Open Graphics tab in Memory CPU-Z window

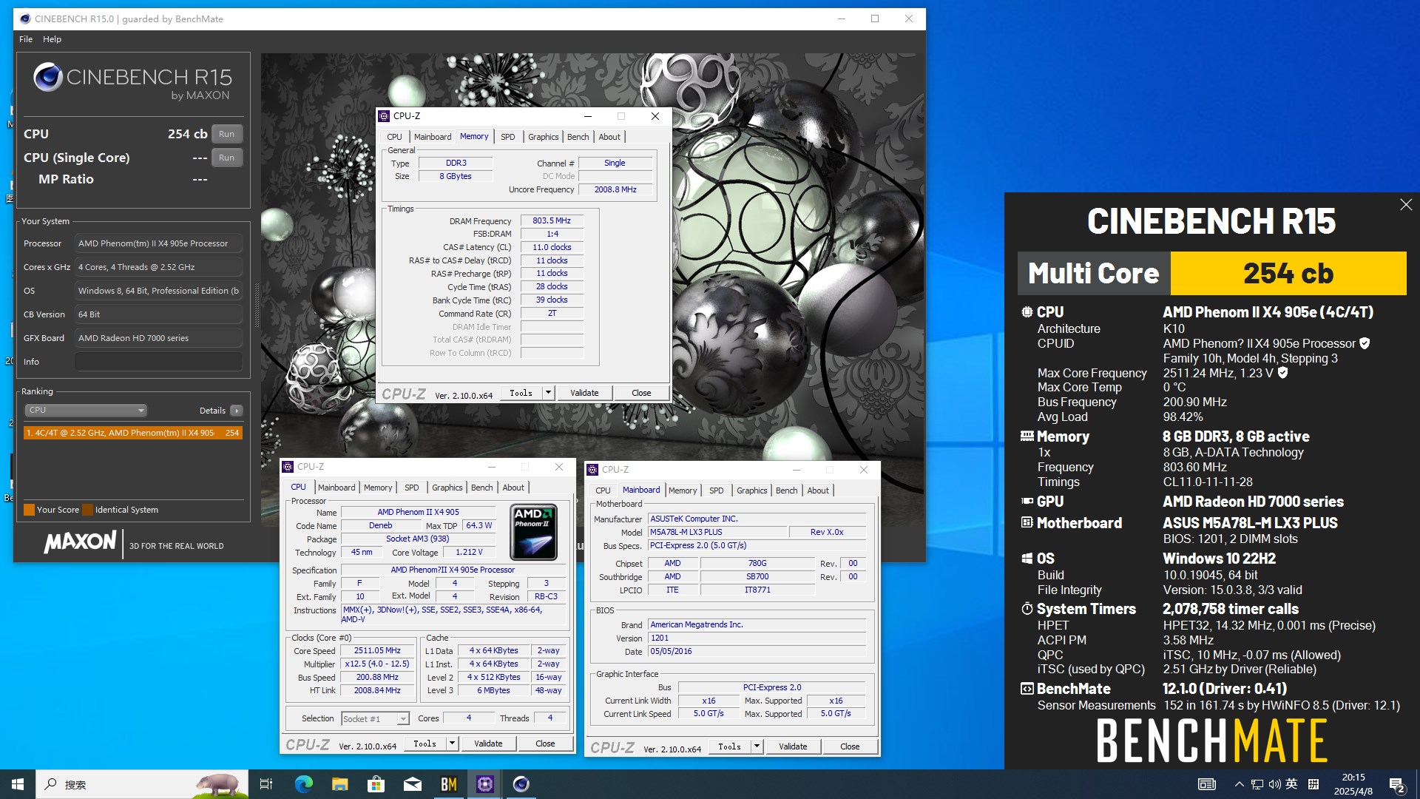tap(544, 137)
